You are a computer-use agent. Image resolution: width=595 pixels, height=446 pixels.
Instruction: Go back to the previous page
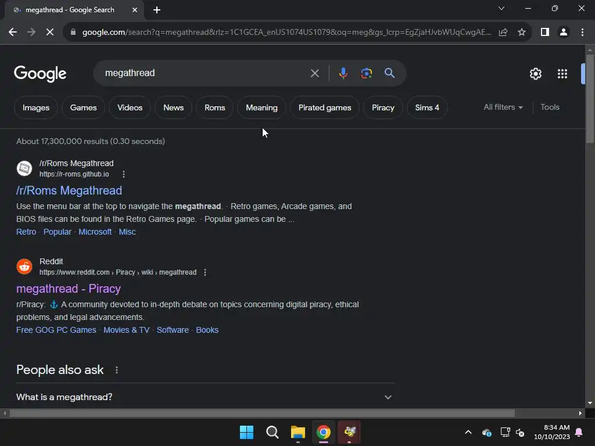(13, 33)
